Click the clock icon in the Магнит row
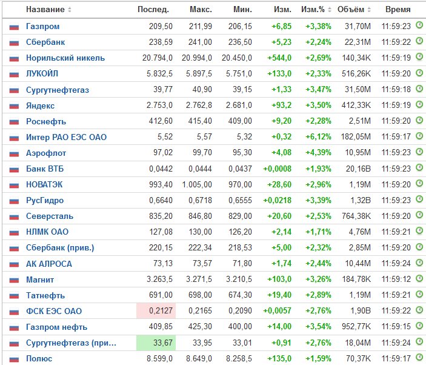 coord(419,278)
